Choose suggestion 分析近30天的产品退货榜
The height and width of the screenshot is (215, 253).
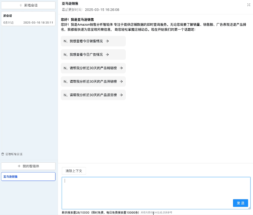click(93, 95)
